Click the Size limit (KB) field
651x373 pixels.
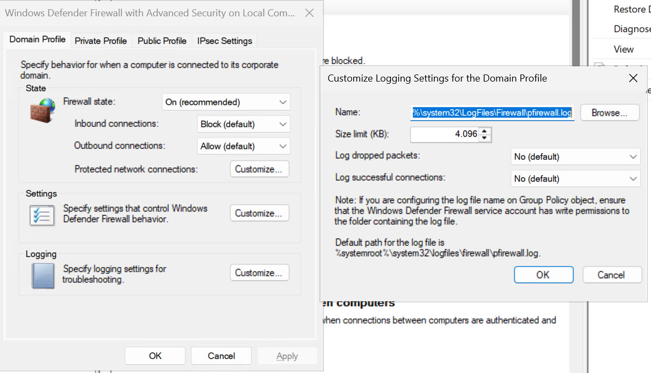pos(445,134)
